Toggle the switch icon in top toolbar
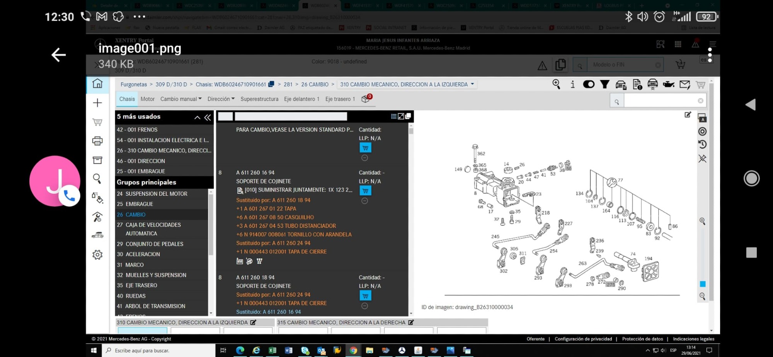This screenshot has width=773, height=357. click(x=589, y=84)
